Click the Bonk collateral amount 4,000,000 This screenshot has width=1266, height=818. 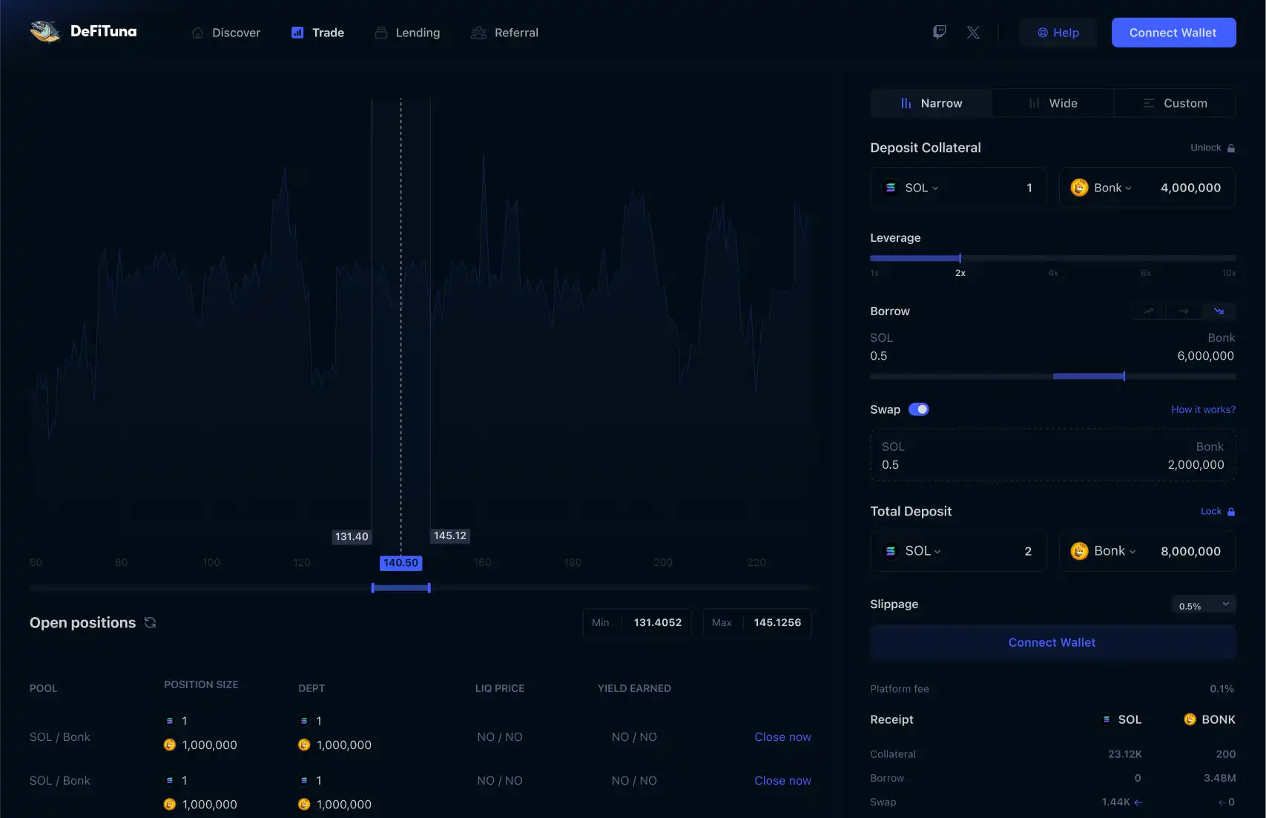[1190, 188]
